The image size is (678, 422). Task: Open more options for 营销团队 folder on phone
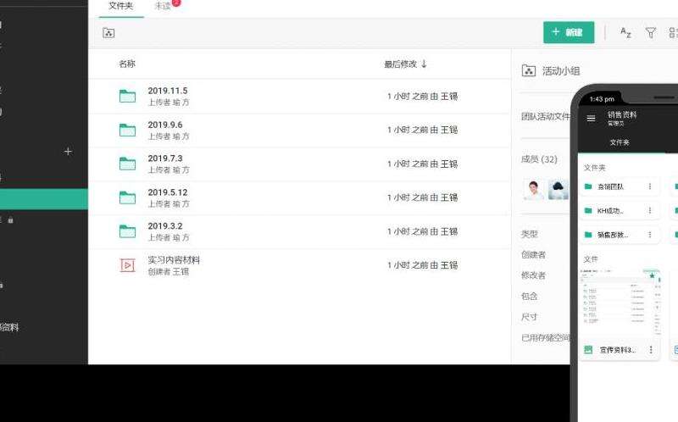650,186
